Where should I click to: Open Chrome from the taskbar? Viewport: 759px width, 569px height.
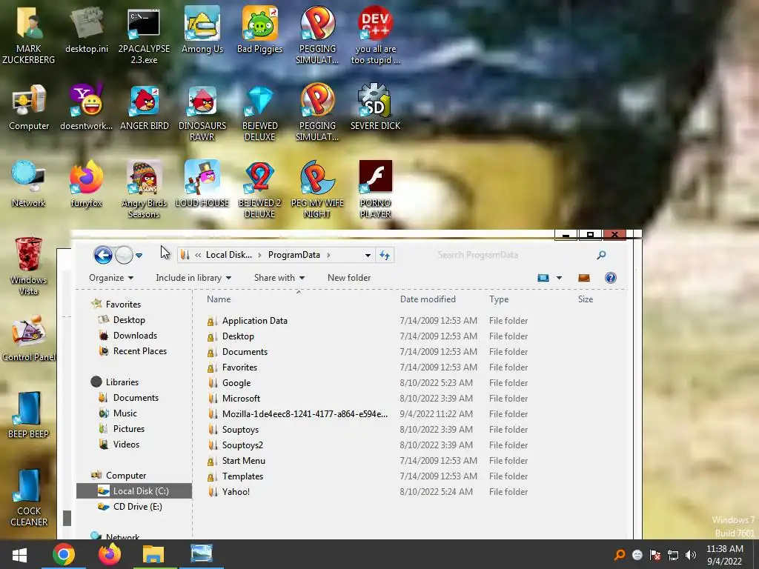pos(64,554)
